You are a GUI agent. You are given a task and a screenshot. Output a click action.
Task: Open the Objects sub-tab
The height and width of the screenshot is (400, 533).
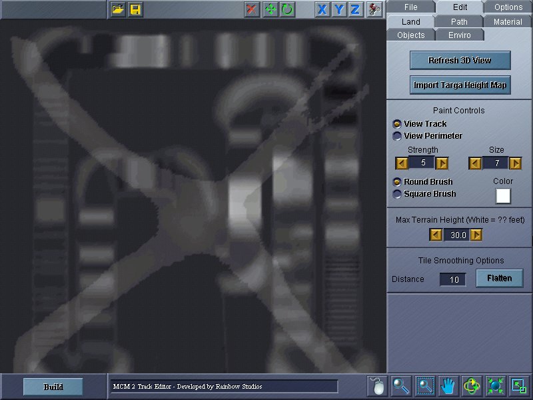pyautogui.click(x=410, y=35)
